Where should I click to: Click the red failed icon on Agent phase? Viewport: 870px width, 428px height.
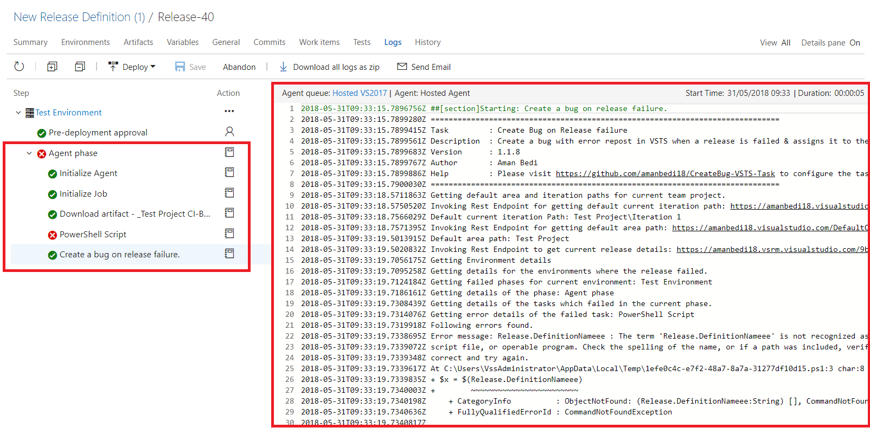coord(42,154)
